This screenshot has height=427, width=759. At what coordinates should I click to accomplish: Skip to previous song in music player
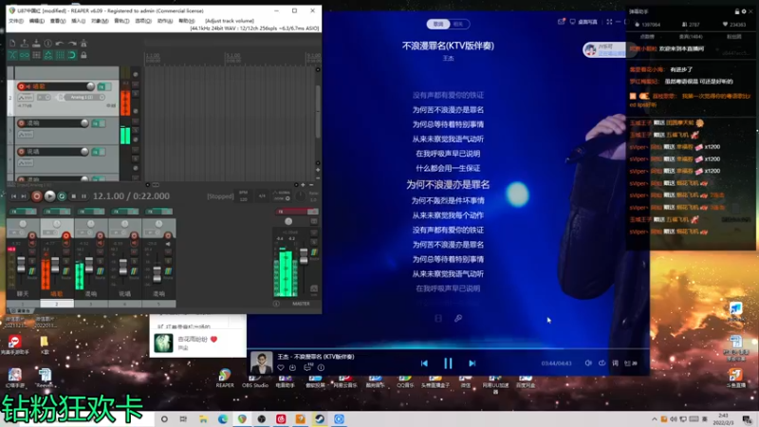click(424, 363)
